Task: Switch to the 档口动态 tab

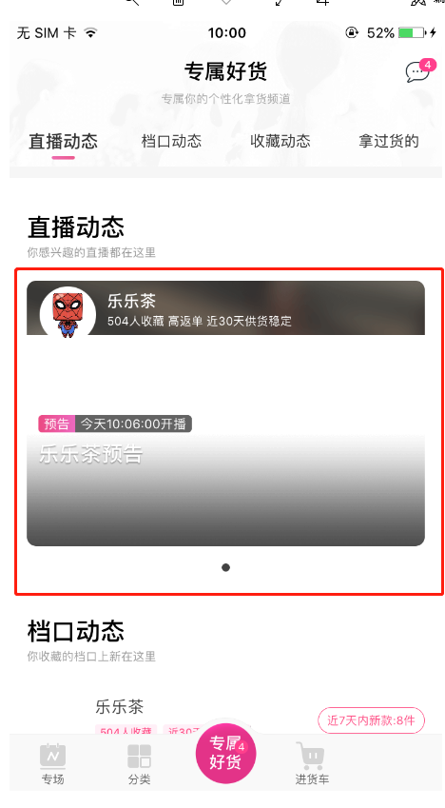Action: [x=171, y=141]
